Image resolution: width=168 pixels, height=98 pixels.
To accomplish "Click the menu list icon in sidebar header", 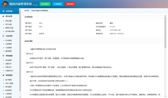I will pos(3,11).
